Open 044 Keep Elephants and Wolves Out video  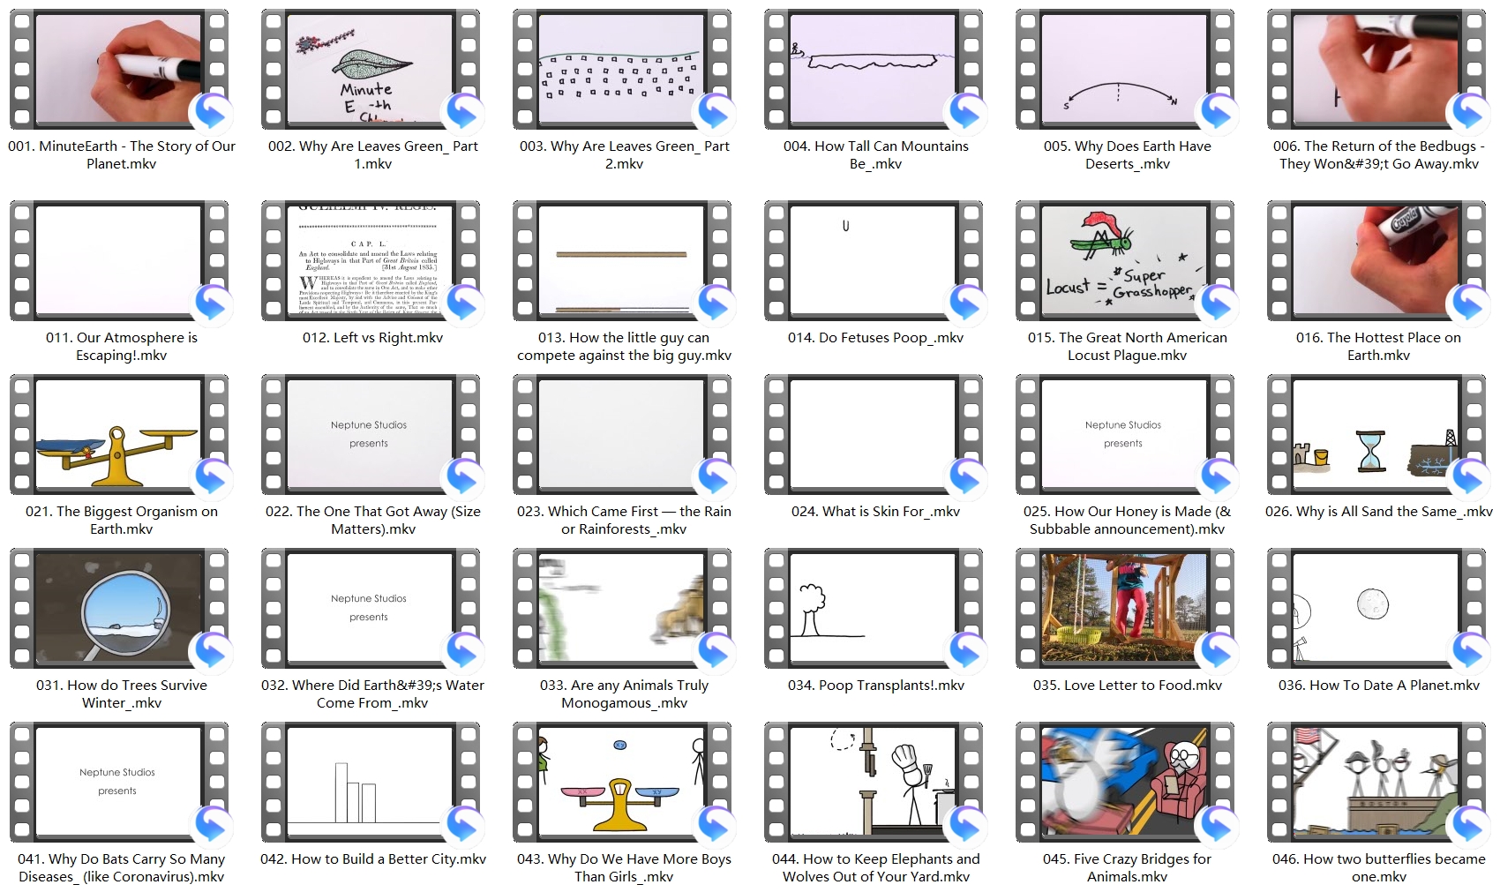(874, 783)
